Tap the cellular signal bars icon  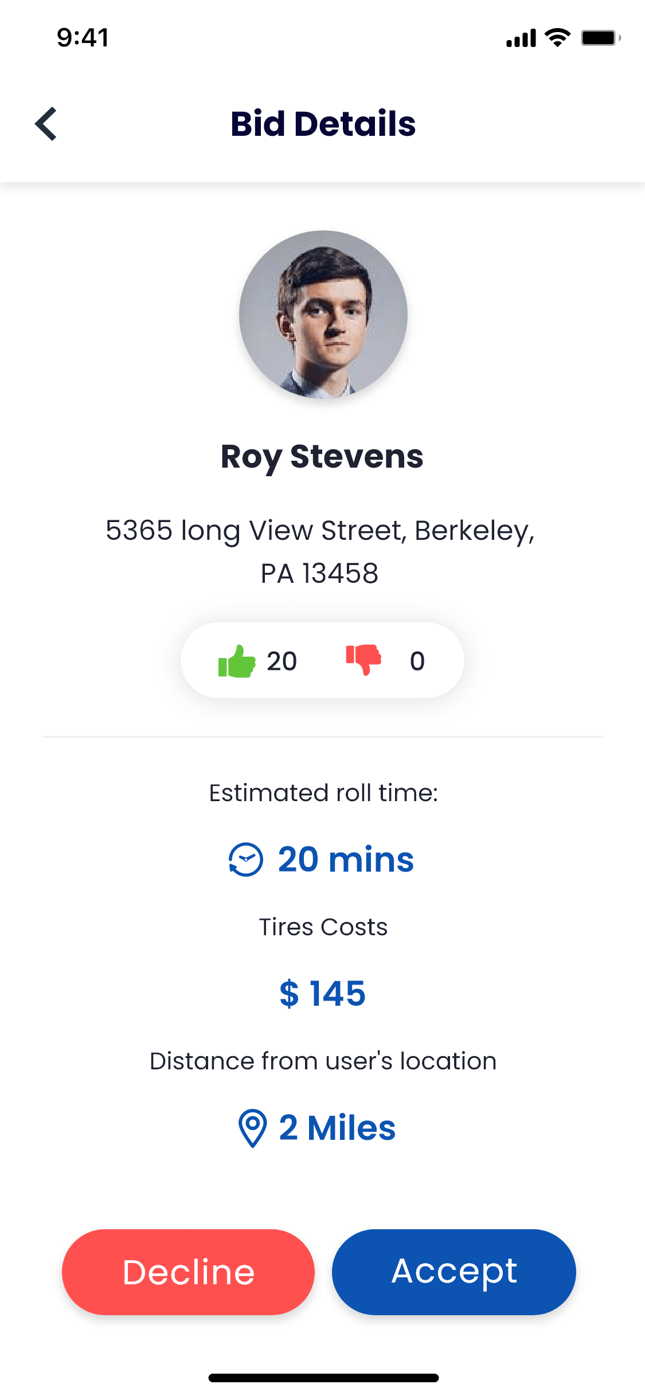(x=521, y=38)
